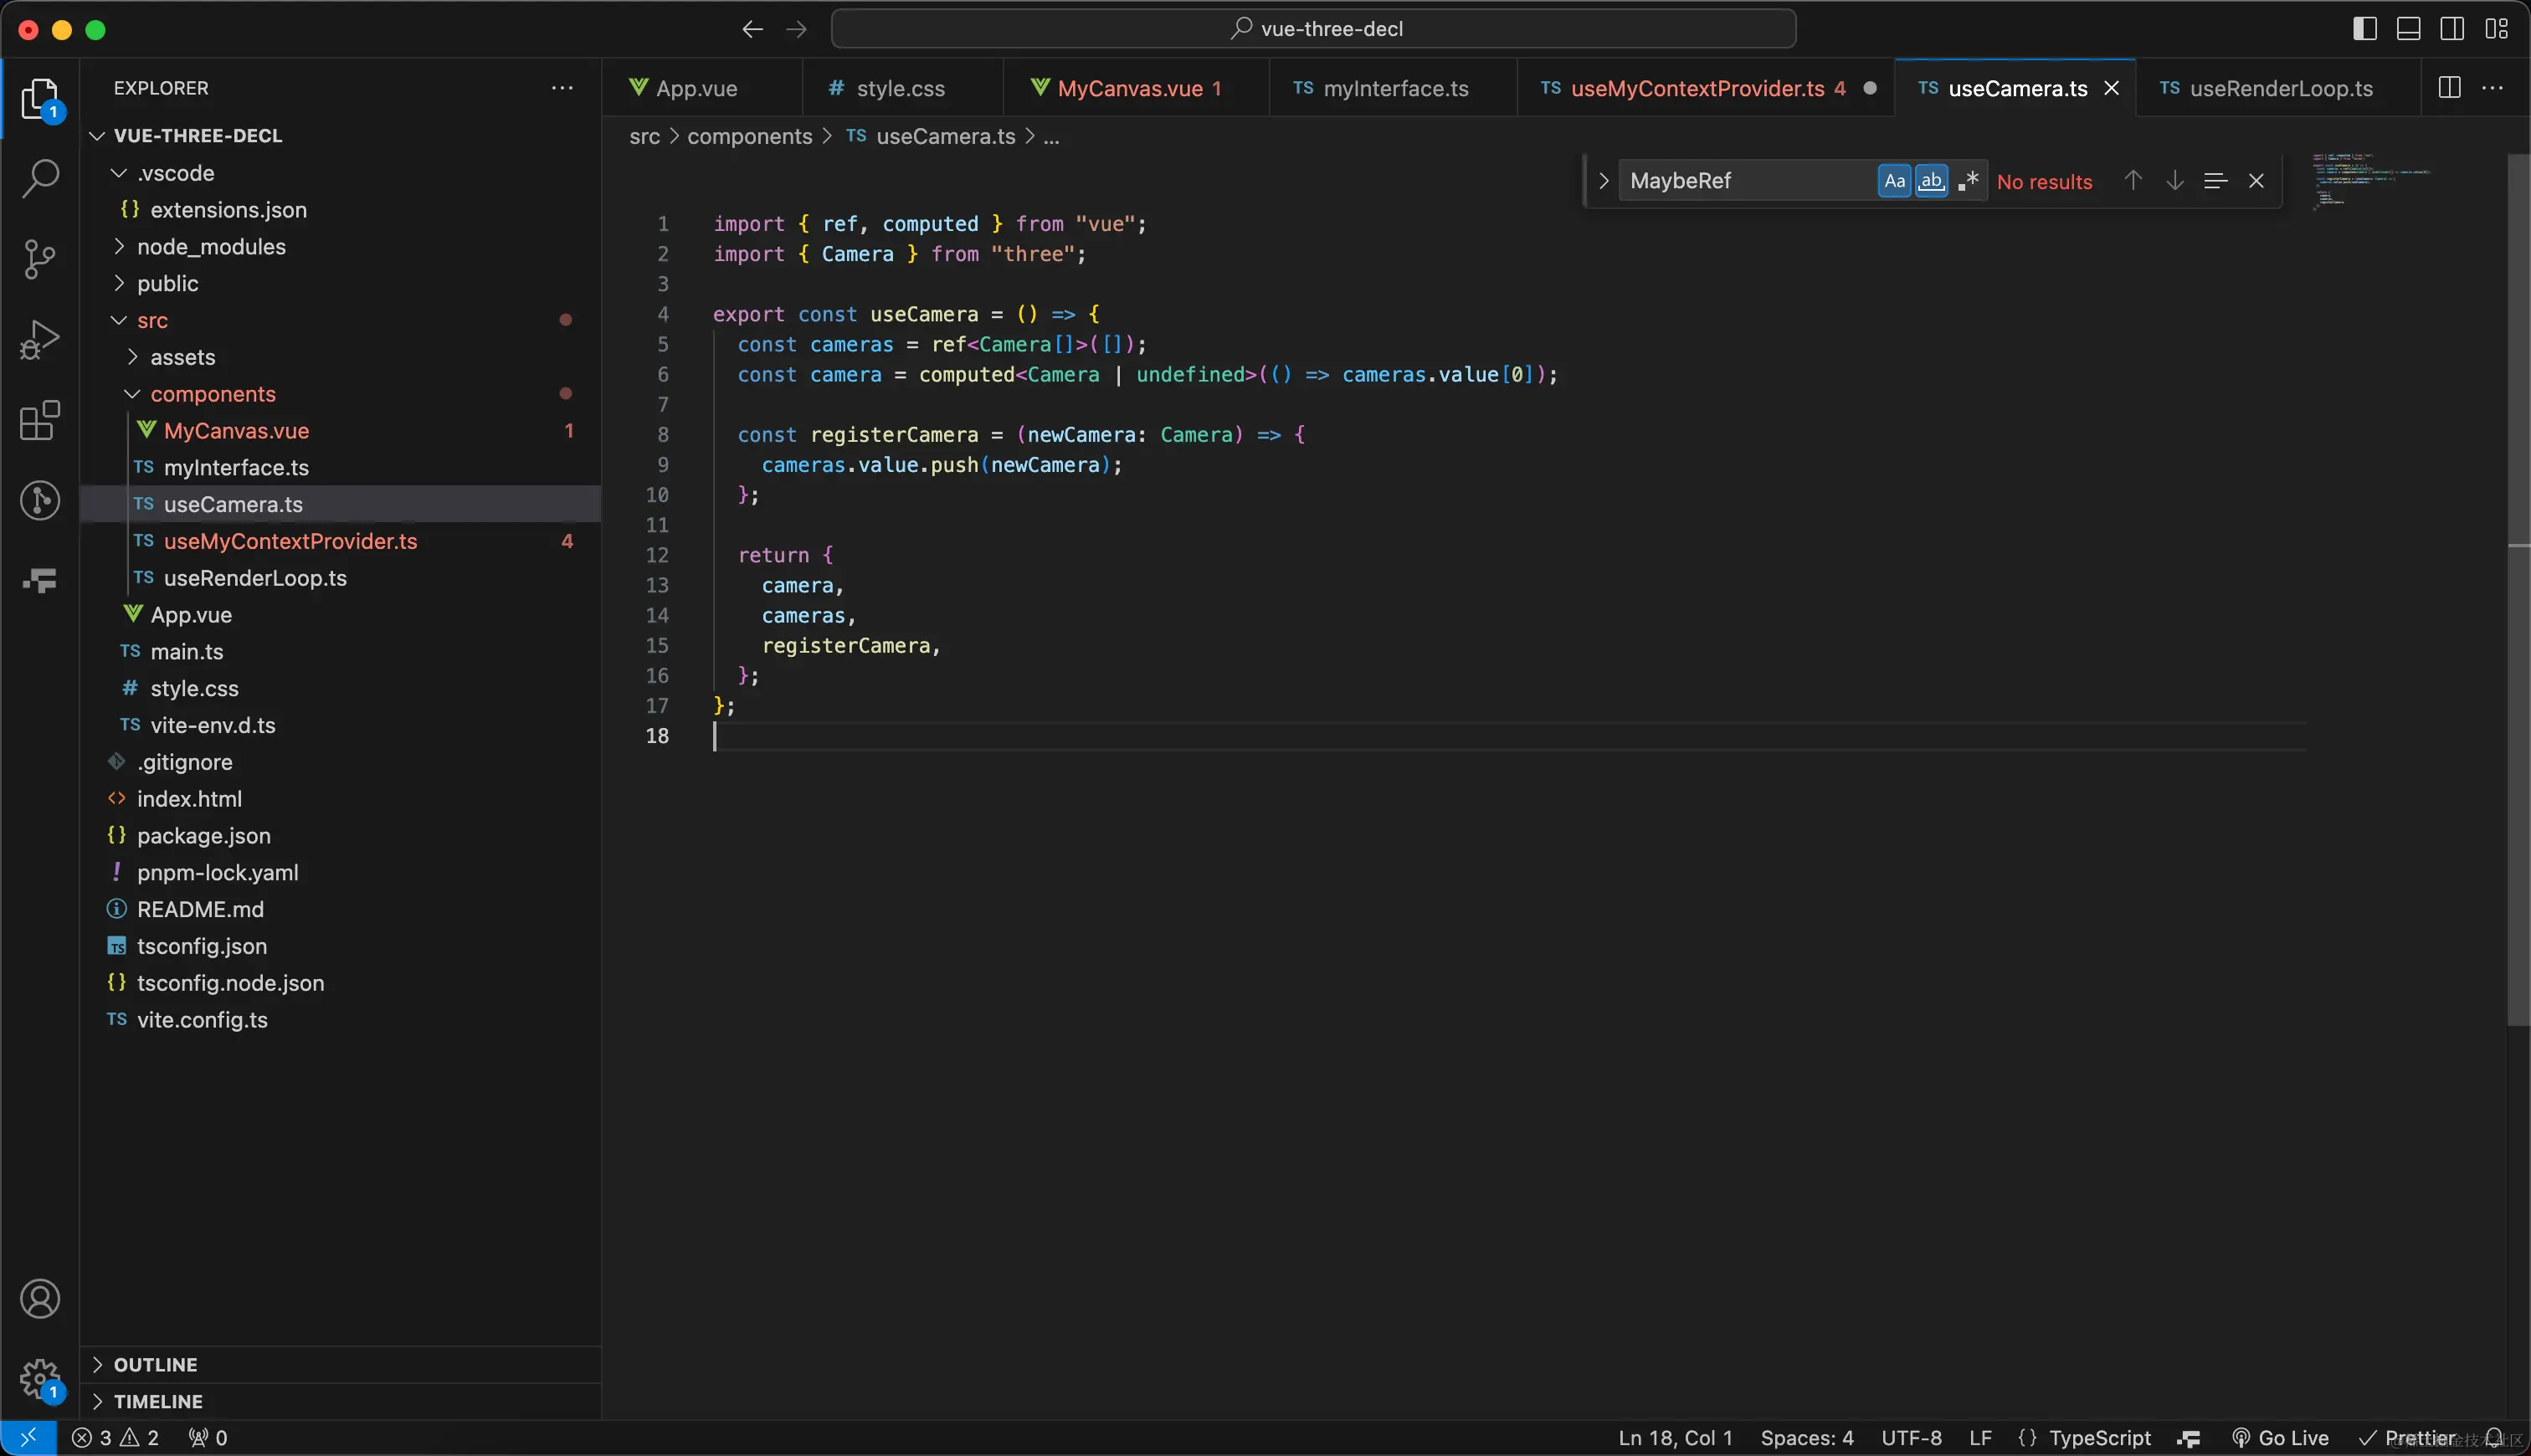Screen dimensions: 2531x1456
Task: Click errors and warnings count in status bar
Action: 115,1437
